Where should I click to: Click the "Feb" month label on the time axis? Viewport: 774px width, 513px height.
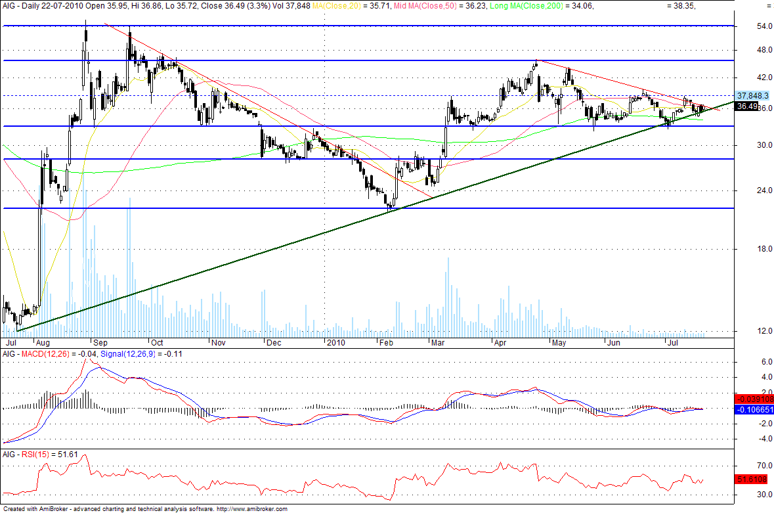tap(386, 343)
